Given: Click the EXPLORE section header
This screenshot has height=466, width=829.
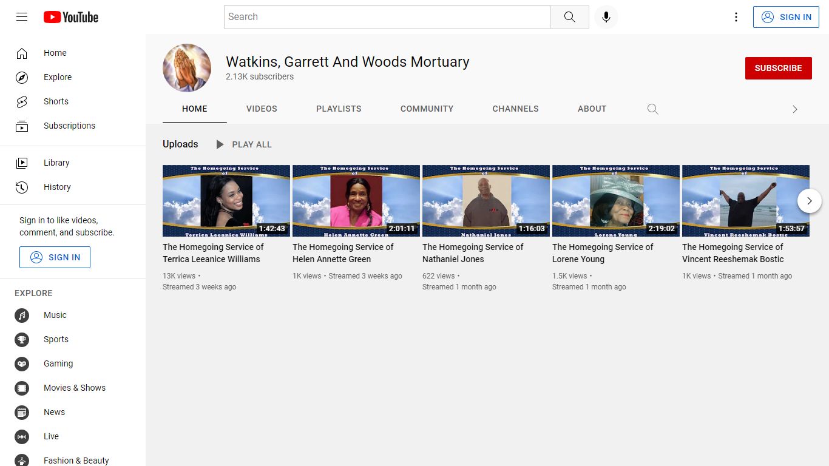Looking at the screenshot, I should point(33,294).
